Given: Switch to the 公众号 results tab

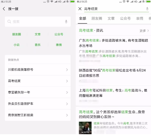Looking at the screenshot, I should click(125, 18).
